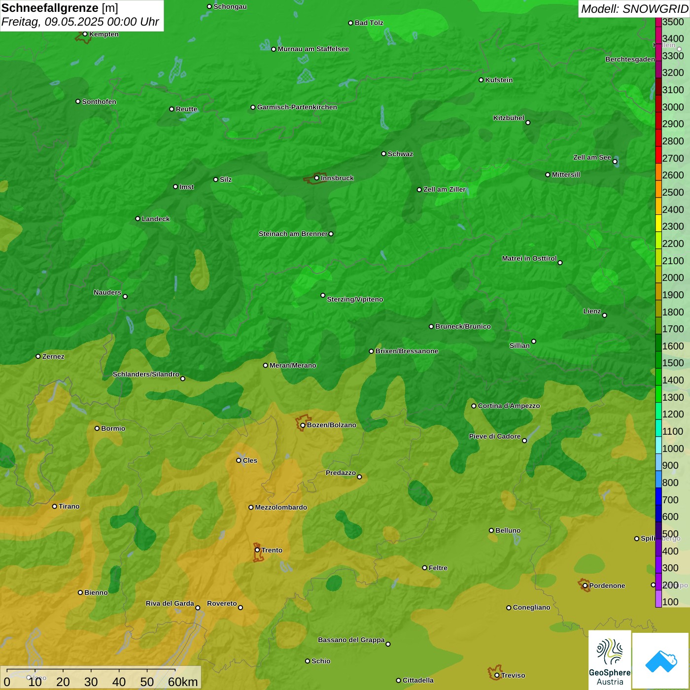
Task: Pick the Belluno map marker dot
Action: (491, 530)
